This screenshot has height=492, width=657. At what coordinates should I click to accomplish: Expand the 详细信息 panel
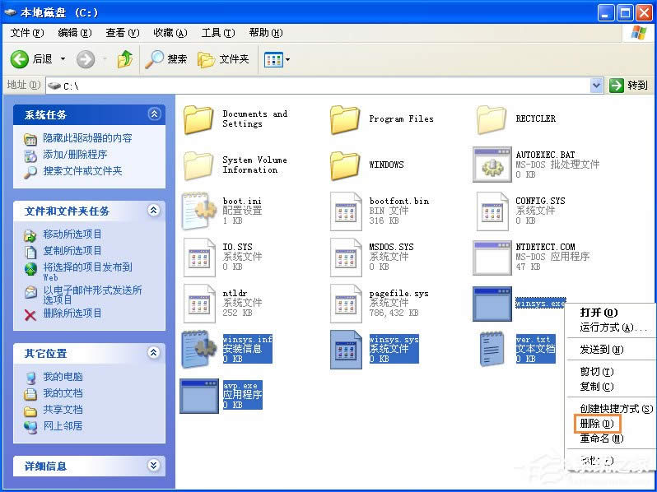pos(154,466)
